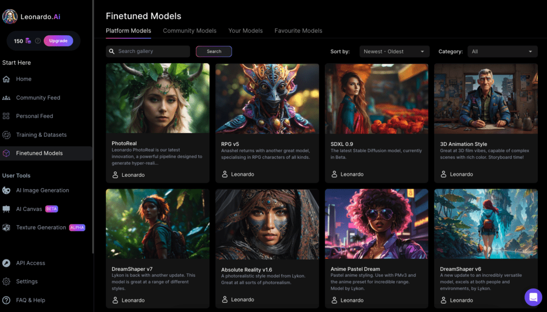Click the Search button
Screen dimensions: 547x312
214,51
